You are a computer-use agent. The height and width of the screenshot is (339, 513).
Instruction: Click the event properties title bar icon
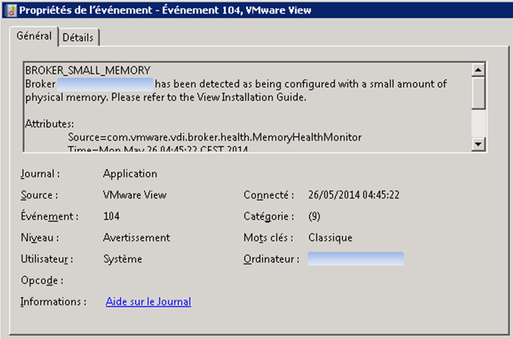(x=11, y=10)
